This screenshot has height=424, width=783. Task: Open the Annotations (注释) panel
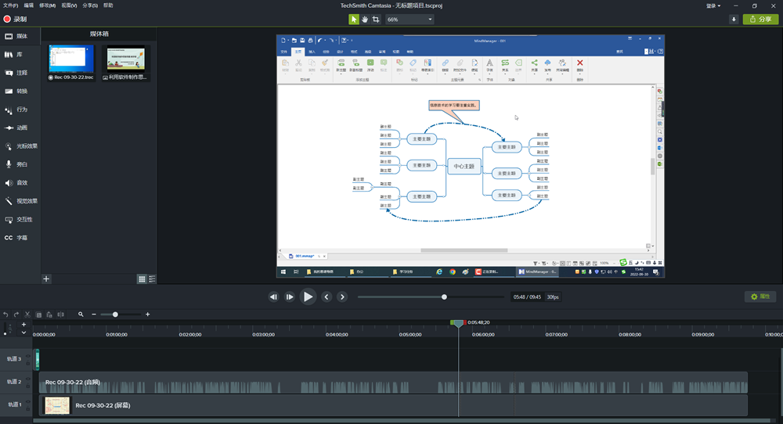pos(20,73)
